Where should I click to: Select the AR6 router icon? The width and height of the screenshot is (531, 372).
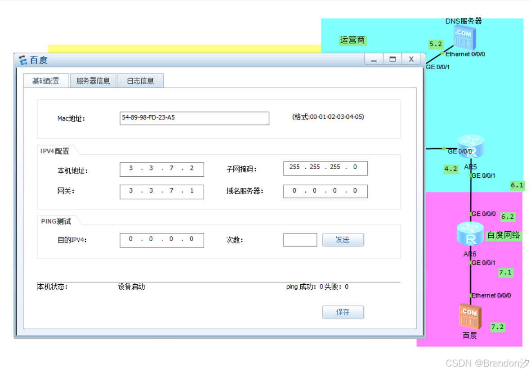click(470, 234)
